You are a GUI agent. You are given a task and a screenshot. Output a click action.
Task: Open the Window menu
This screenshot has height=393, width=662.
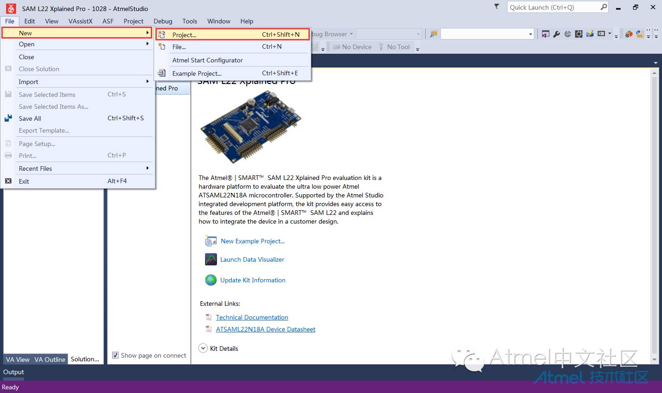coord(219,21)
